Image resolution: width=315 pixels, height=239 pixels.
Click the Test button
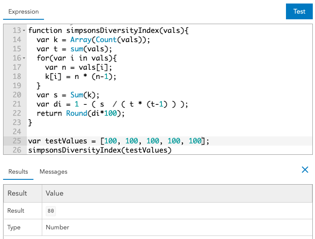pyautogui.click(x=299, y=11)
